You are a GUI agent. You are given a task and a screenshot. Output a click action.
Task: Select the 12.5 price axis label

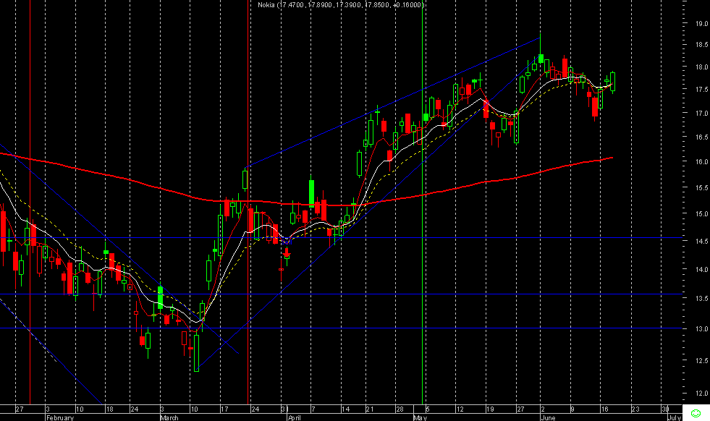click(x=702, y=361)
